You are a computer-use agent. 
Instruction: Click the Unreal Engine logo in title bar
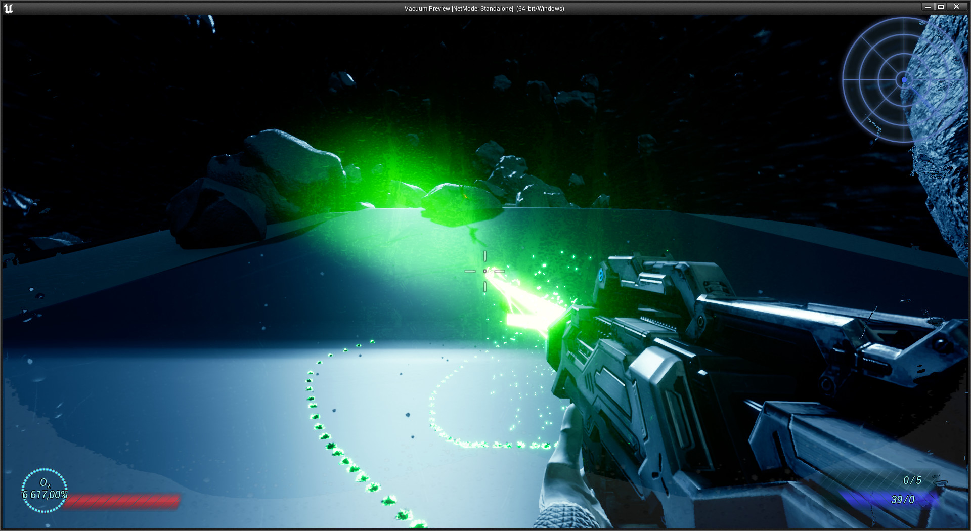click(8, 8)
